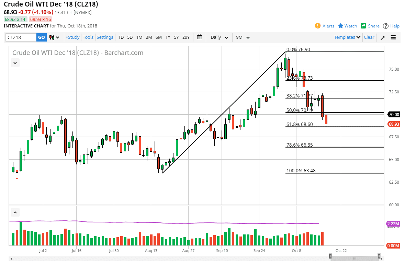This screenshot has width=405, height=265.
Task: Open the 9M period dropdown
Action: pyautogui.click(x=243, y=37)
